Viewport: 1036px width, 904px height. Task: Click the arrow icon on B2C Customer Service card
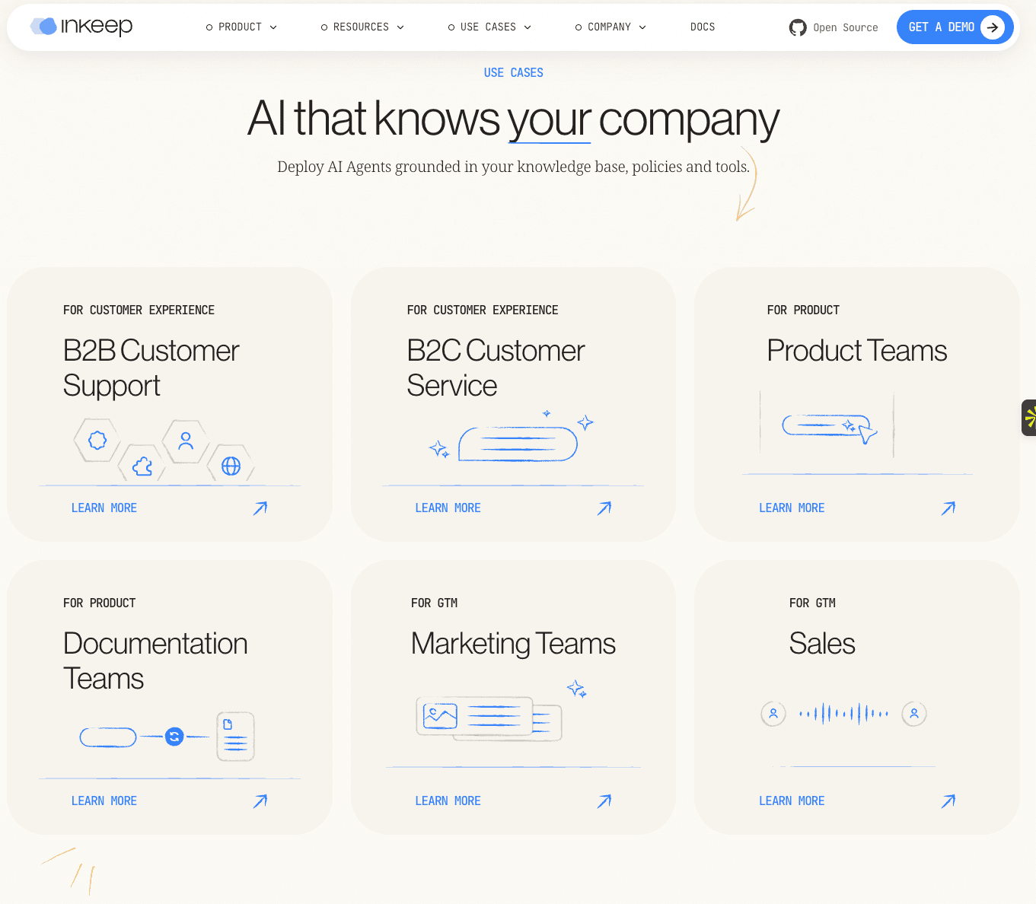(604, 508)
